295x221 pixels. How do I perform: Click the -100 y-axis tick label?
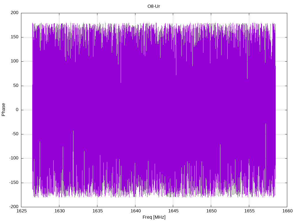point(14,158)
